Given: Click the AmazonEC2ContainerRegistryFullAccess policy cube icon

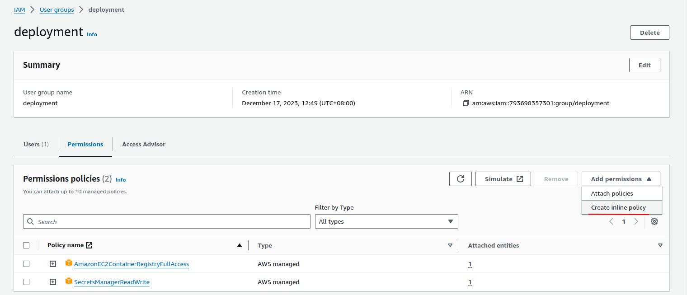Looking at the screenshot, I should [x=69, y=263].
